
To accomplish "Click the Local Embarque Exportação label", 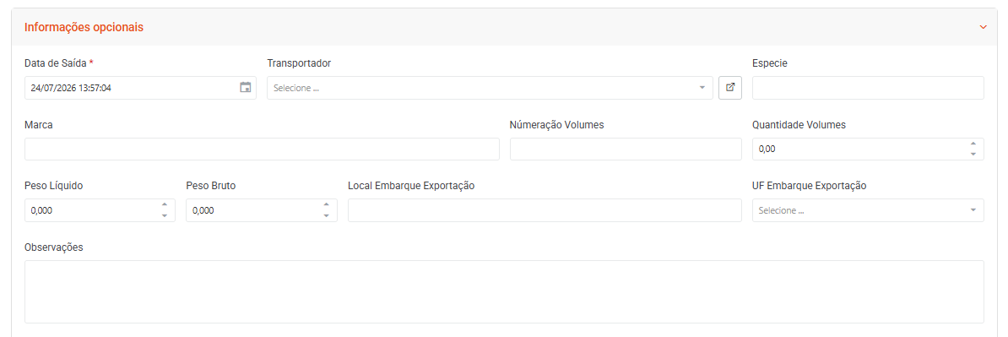I will 411,185.
